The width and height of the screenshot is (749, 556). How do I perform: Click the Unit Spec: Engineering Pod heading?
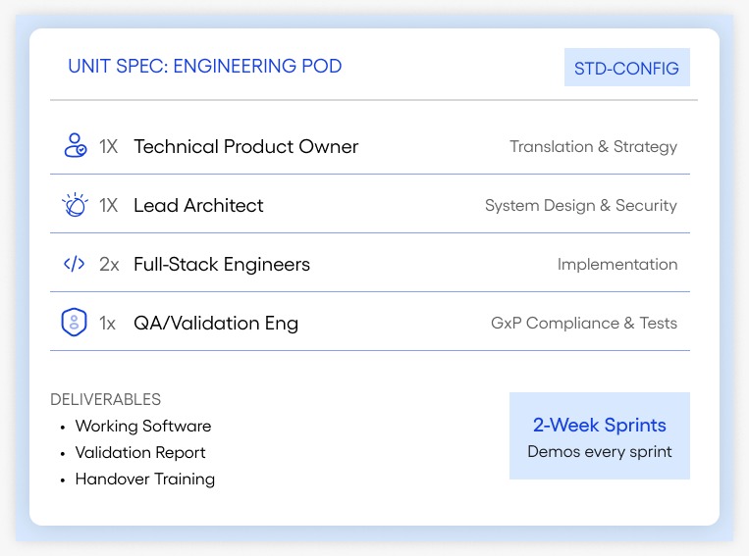coord(204,67)
